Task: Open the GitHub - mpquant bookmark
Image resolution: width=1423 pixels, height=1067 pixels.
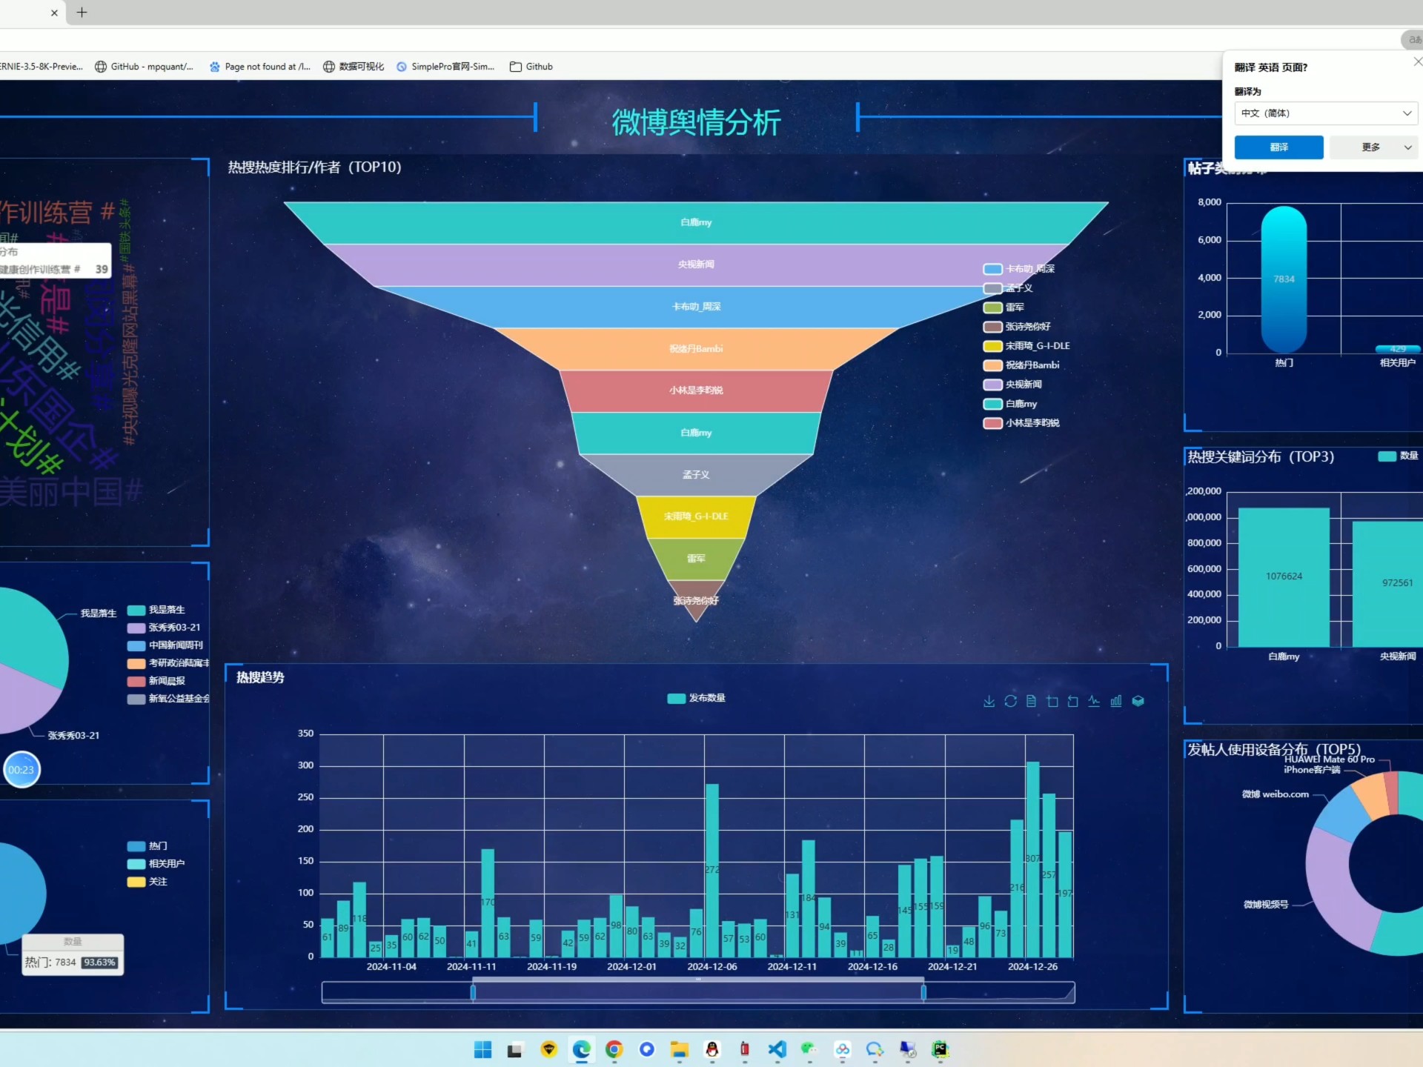Action: 144,67
